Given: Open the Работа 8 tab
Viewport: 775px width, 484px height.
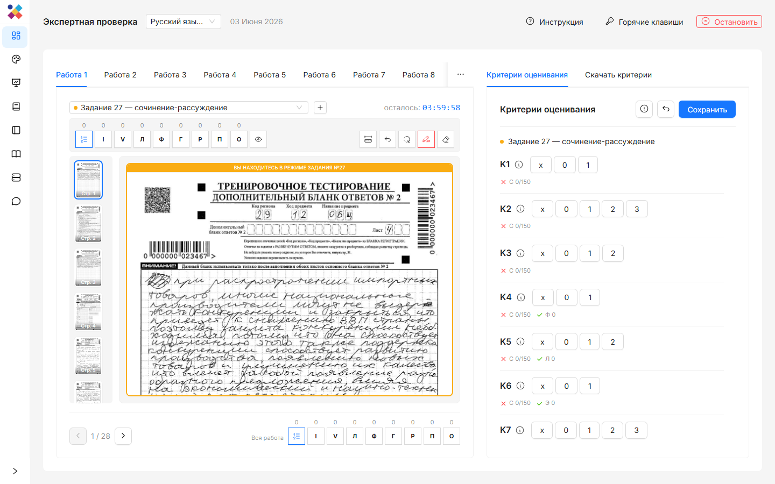Looking at the screenshot, I should point(419,75).
